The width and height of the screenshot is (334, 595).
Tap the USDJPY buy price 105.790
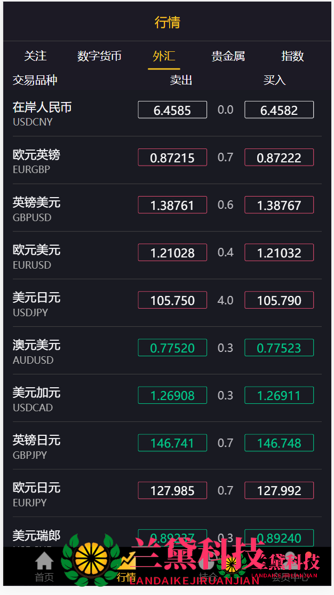[279, 300]
